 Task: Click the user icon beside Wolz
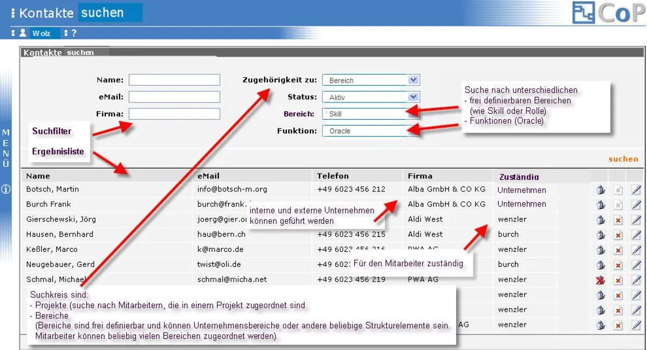tap(23, 33)
